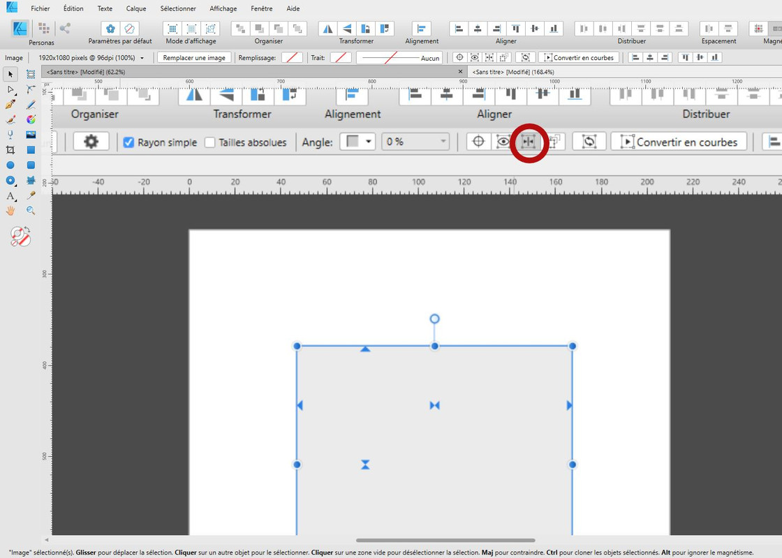This screenshot has height=558, width=782.
Task: Select the Artboard tool
Action: (31, 74)
